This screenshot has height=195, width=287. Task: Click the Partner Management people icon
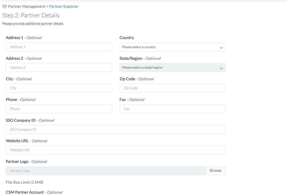pyautogui.click(x=4, y=6)
